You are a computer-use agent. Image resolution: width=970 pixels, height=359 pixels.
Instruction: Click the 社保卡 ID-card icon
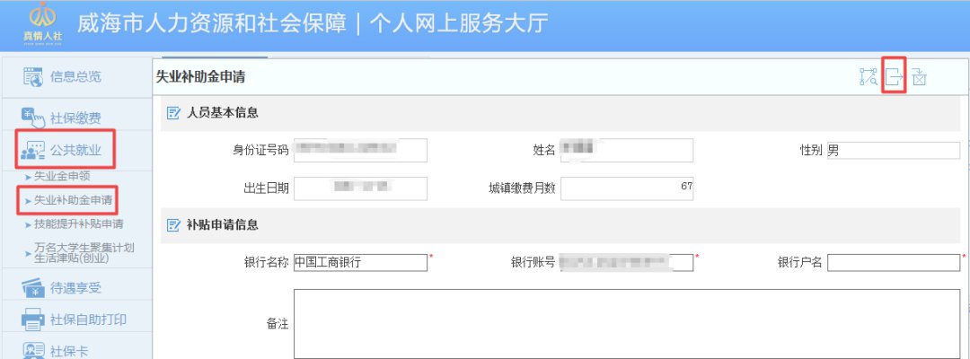click(33, 350)
